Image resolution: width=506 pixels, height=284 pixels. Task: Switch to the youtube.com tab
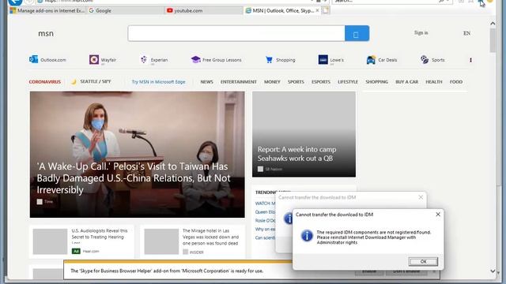pos(203,10)
